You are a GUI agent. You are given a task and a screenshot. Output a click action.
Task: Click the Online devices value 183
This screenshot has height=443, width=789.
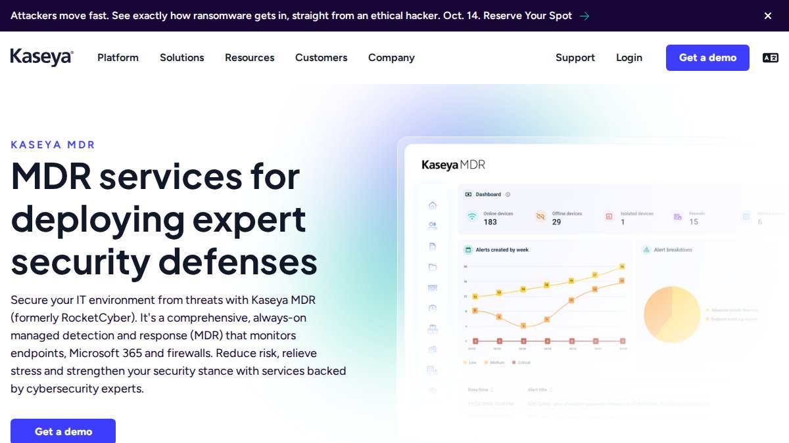490,222
